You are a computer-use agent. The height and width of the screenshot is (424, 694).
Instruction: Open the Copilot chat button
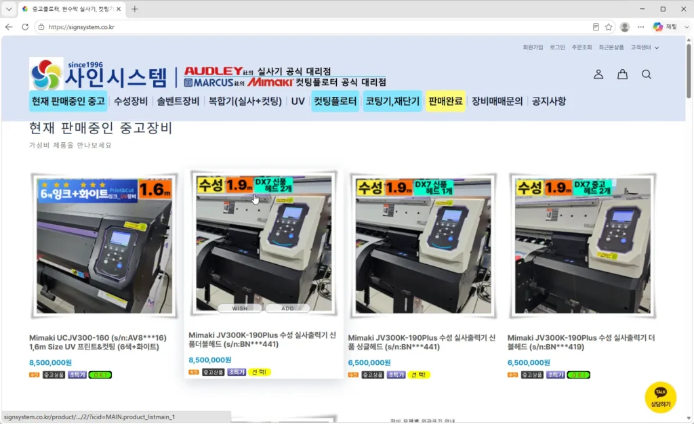[665, 27]
